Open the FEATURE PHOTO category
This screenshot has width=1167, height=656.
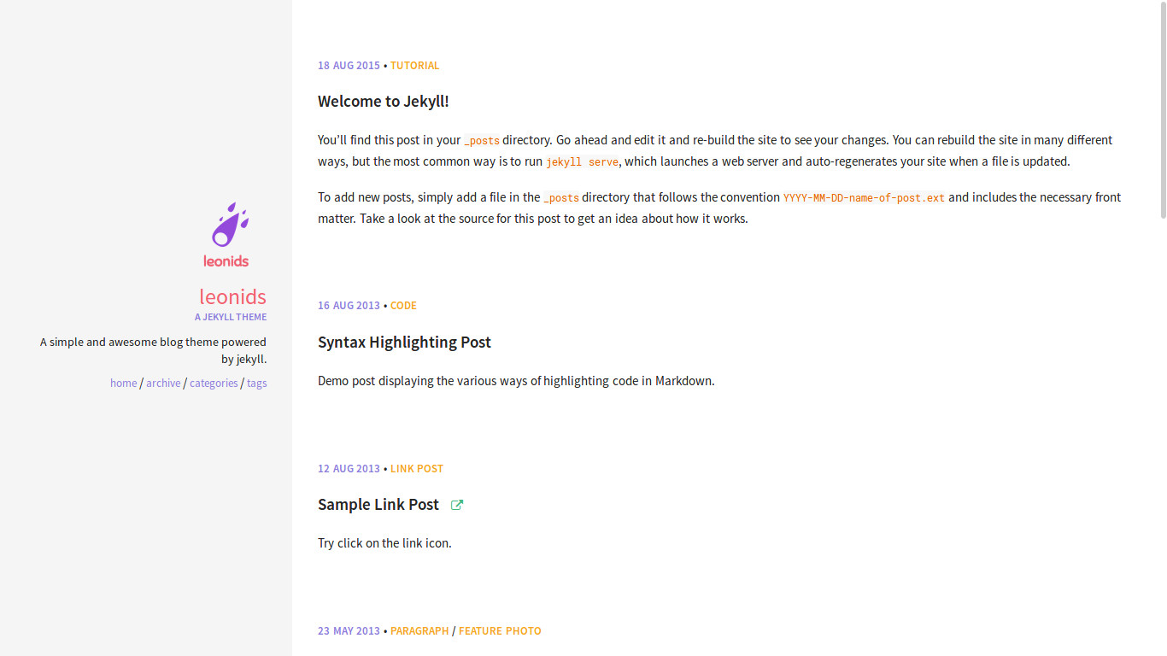[500, 630]
